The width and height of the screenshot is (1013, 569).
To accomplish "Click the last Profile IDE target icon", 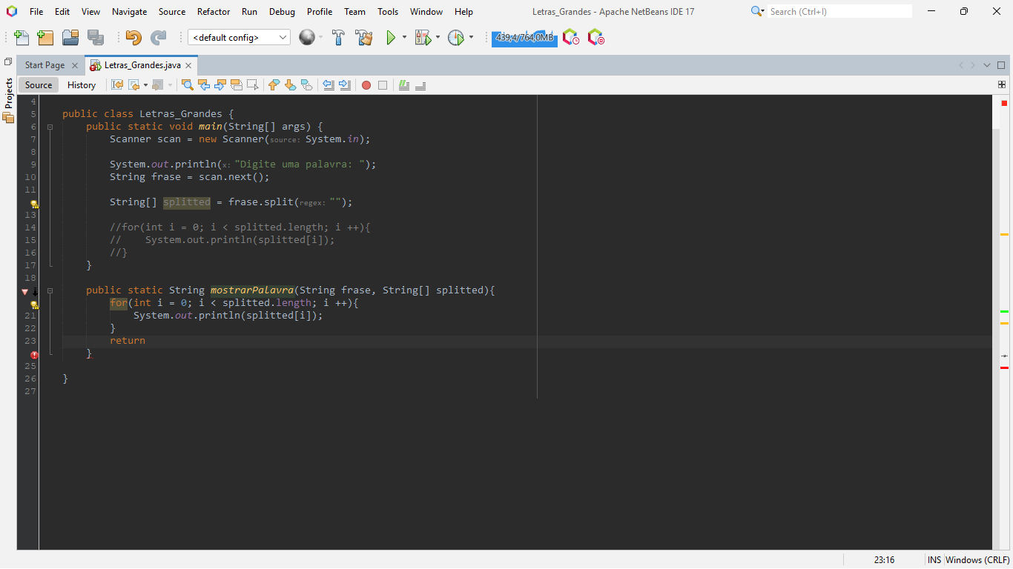I will coord(595,37).
